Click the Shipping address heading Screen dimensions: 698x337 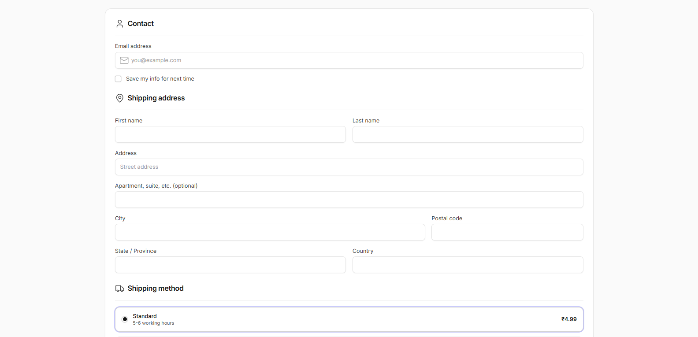tap(156, 98)
